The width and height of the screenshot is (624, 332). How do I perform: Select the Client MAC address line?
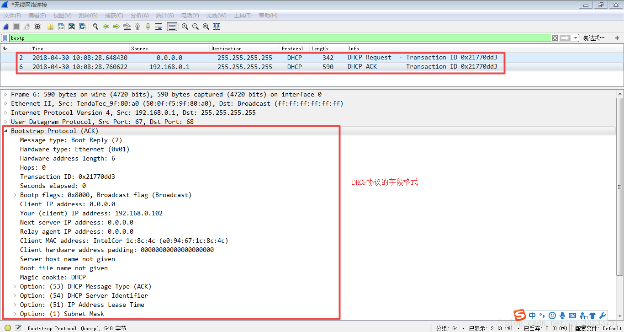[x=124, y=241]
